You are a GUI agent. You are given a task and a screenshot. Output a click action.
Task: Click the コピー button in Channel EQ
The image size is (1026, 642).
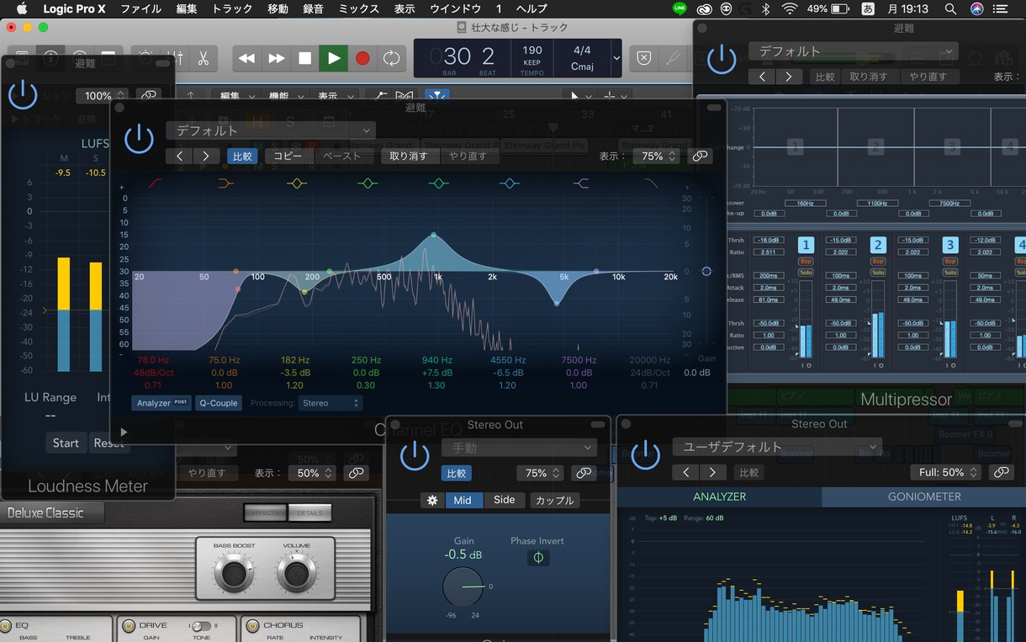(288, 156)
